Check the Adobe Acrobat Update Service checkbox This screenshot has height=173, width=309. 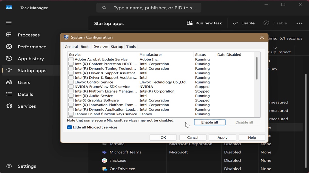[x=71, y=59]
